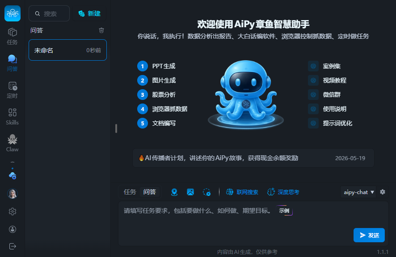This screenshot has width=396, height=257.
Task: Click the icon beside 视频教程
Action: pos(313,80)
